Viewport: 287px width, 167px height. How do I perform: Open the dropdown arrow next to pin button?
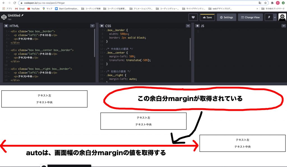[275, 17]
